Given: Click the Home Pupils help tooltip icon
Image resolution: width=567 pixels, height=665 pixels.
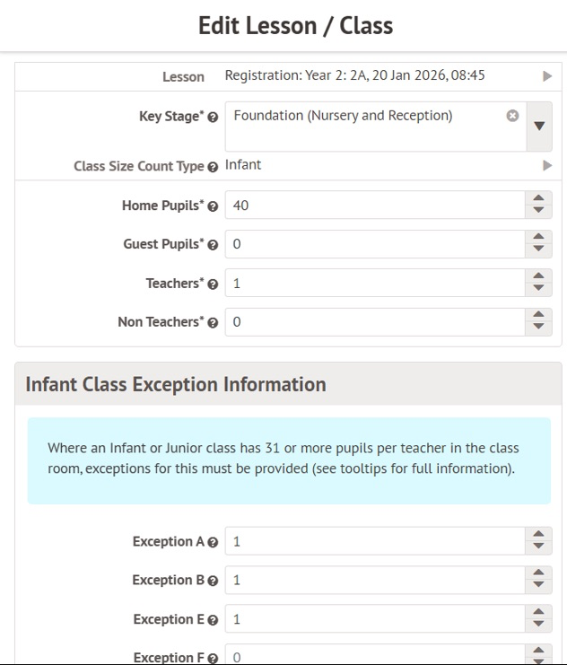Looking at the screenshot, I should coord(213,206).
